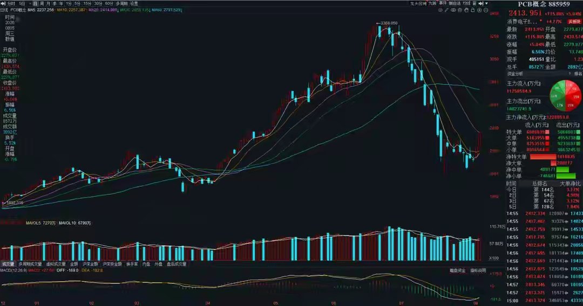Expand the dropdown arrow next to 5日
This screenshot has width=583, height=306.
[30, 4]
